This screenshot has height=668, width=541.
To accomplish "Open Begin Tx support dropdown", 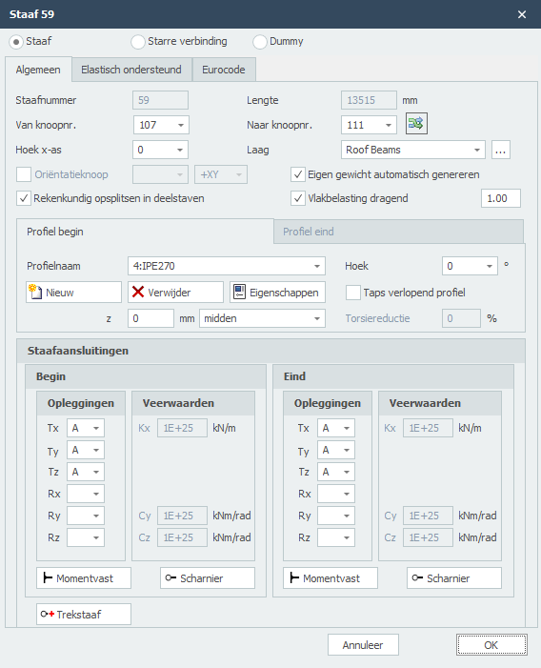I will point(96,428).
